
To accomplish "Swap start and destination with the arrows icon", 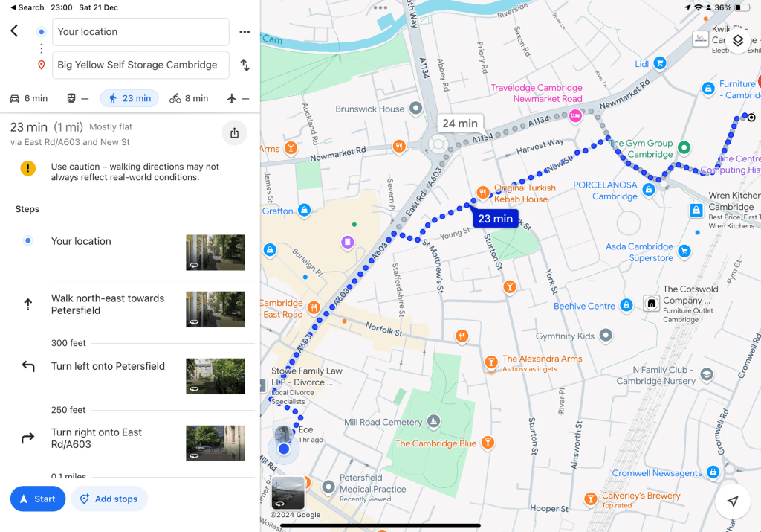I will [x=245, y=65].
